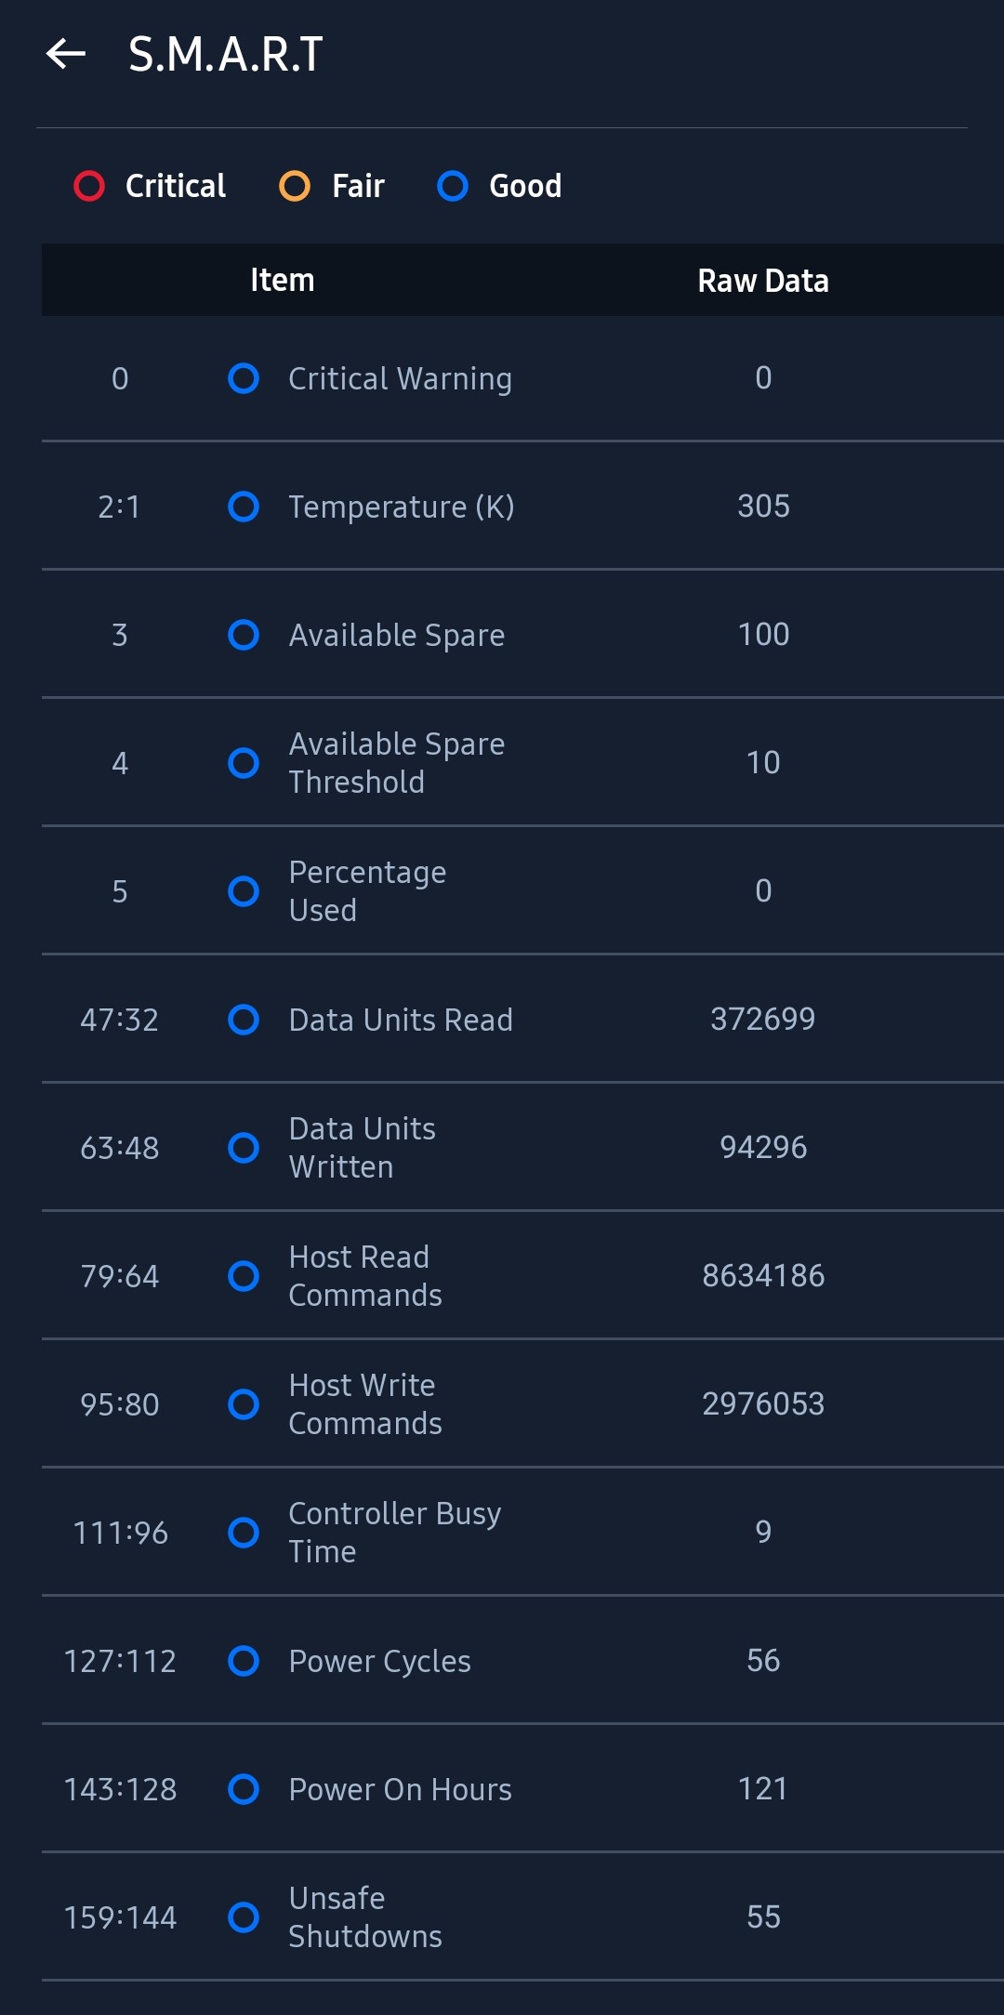Tap the Data Units Read status circle

(244, 1020)
